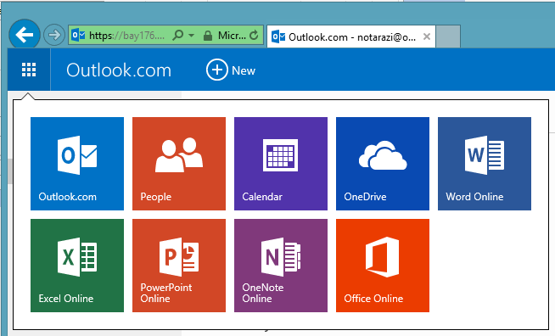The height and width of the screenshot is (336, 555).
Task: Launch the Calendar tile
Action: 281,164
